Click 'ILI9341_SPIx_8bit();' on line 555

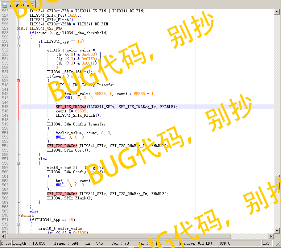click(x=69, y=150)
